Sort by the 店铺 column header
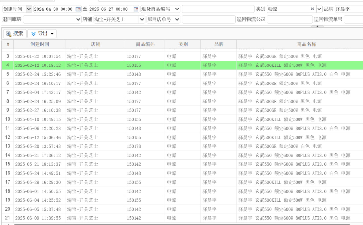This screenshot has width=363, height=225. tap(95, 44)
